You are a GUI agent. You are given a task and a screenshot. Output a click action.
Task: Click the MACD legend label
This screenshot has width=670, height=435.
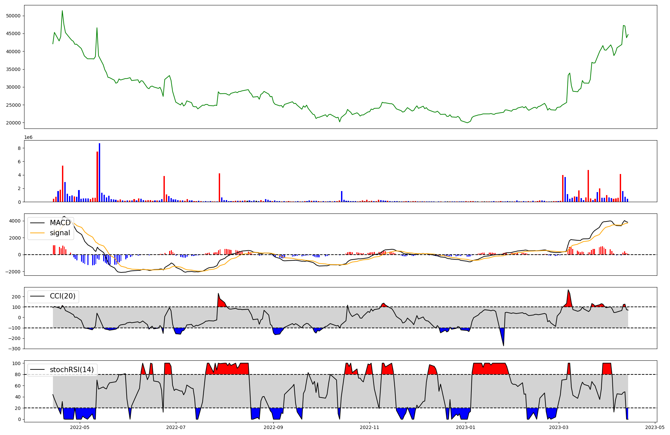pyautogui.click(x=60, y=223)
